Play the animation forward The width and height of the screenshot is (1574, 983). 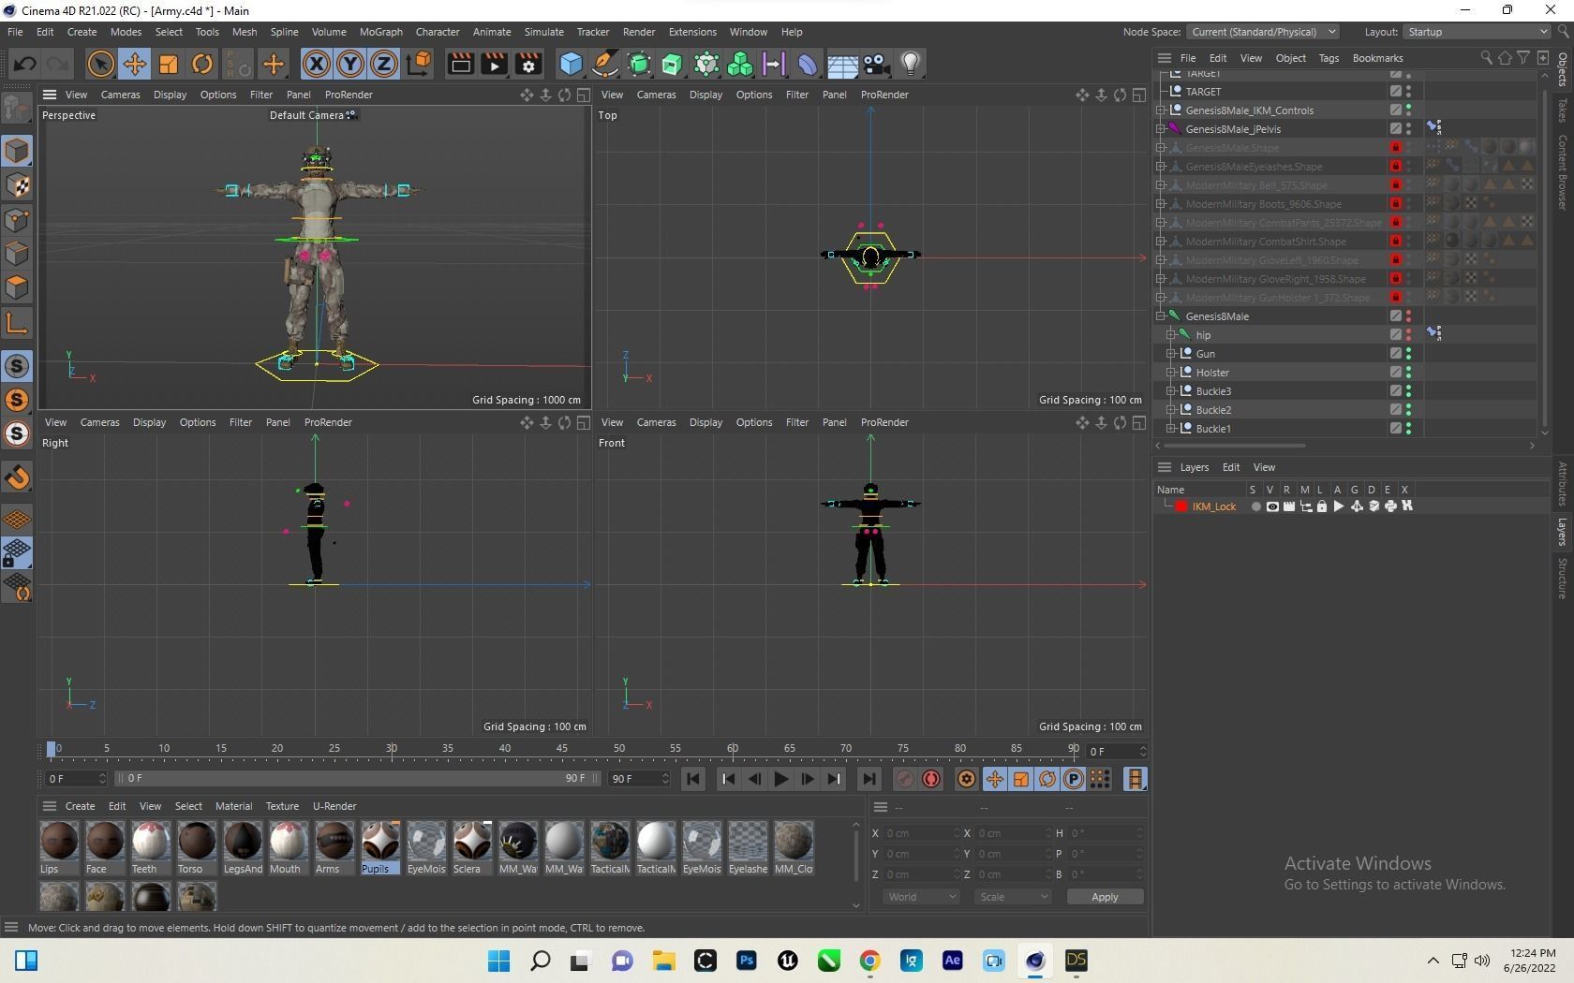coord(780,779)
